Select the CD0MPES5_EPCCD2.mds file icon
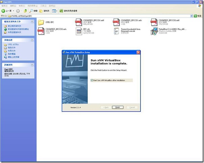This screenshot has height=163, width=204. coord(41,31)
